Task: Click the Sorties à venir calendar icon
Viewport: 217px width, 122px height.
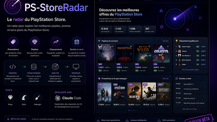Action: pos(77,42)
